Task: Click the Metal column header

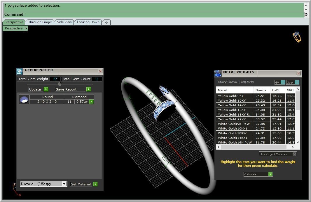Action: [235, 90]
